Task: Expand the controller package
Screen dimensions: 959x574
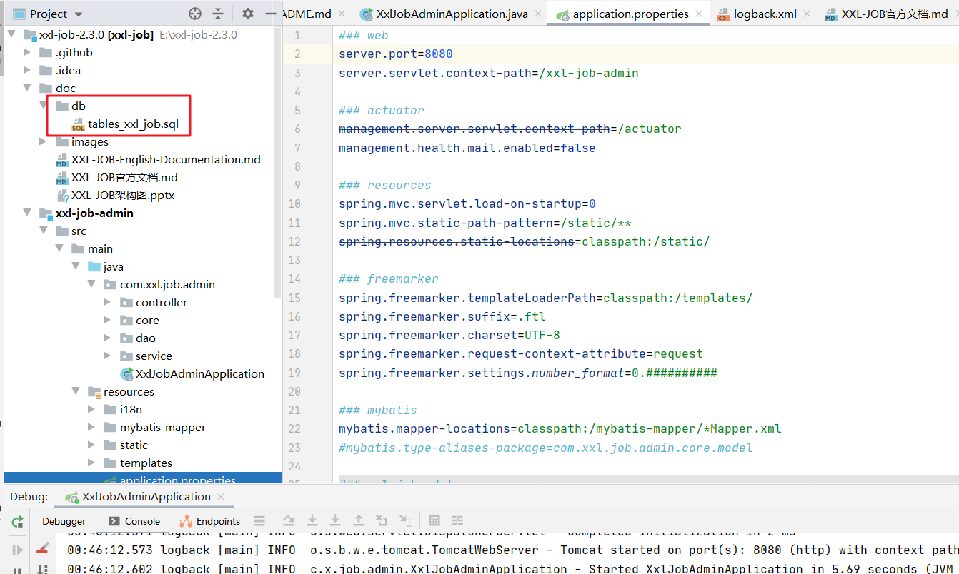Action: 107,302
